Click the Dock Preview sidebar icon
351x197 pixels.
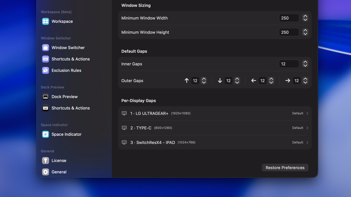(x=45, y=97)
